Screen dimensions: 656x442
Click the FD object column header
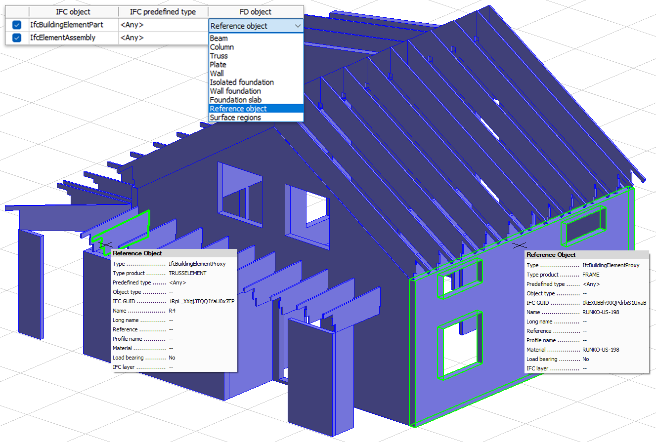point(255,12)
